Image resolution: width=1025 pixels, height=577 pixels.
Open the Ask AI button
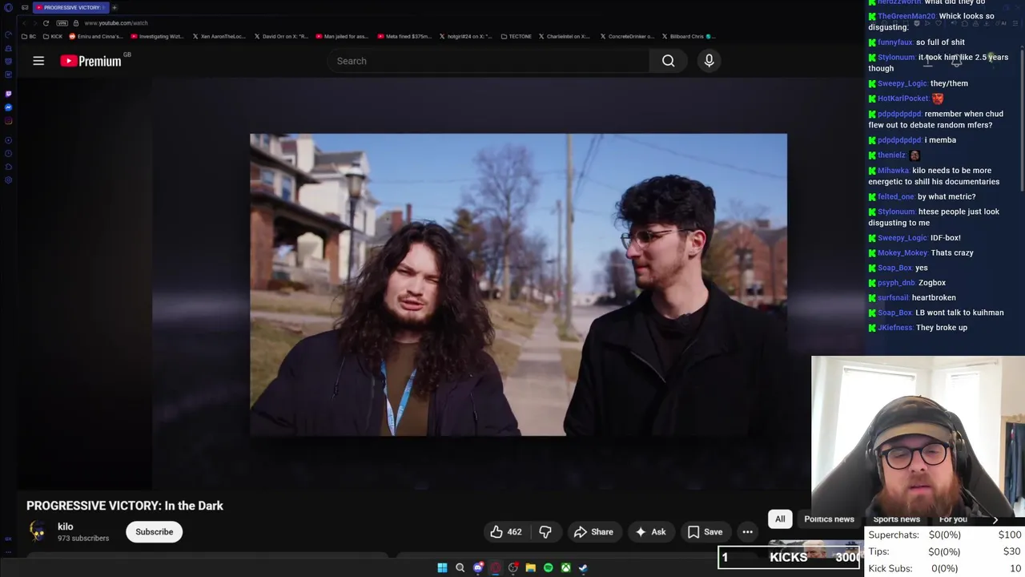pos(650,532)
